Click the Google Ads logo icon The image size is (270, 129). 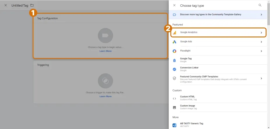174,42
